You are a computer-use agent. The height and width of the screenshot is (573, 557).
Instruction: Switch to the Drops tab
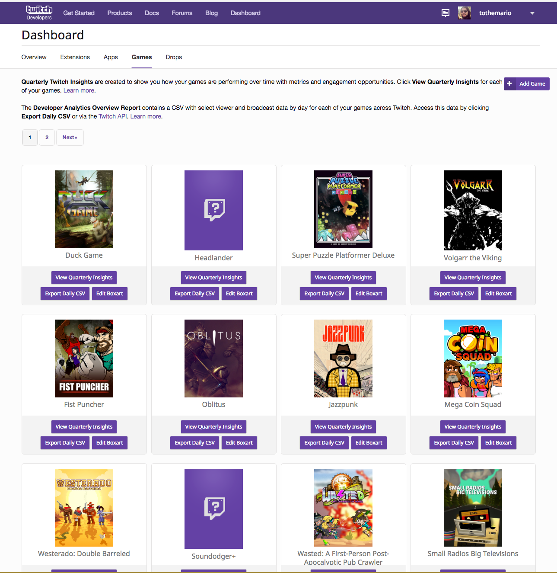pos(174,57)
